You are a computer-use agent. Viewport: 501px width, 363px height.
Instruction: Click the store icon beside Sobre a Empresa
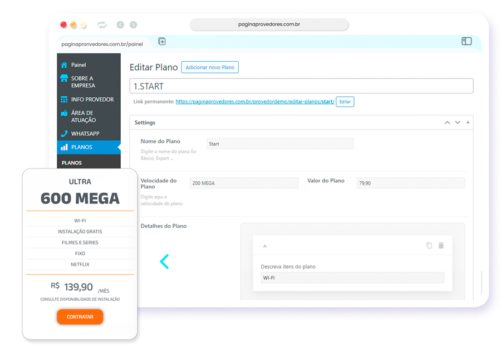(x=64, y=78)
